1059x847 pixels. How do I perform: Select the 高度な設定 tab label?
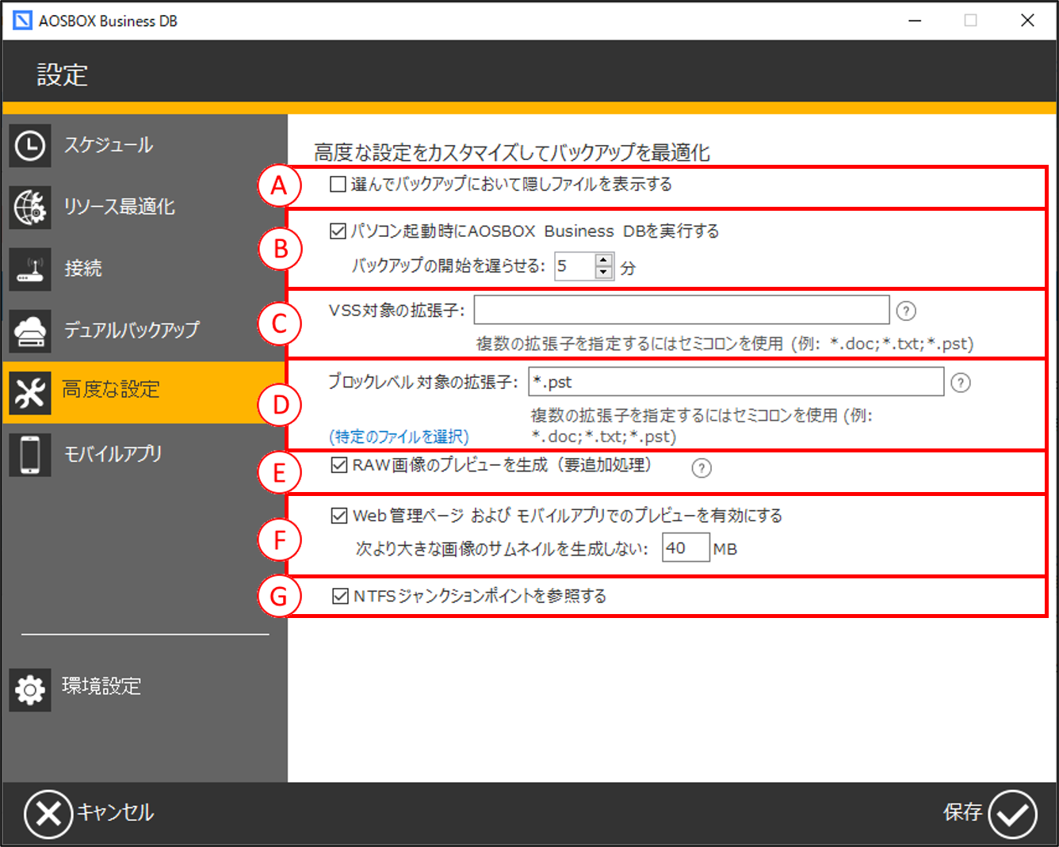(x=111, y=390)
